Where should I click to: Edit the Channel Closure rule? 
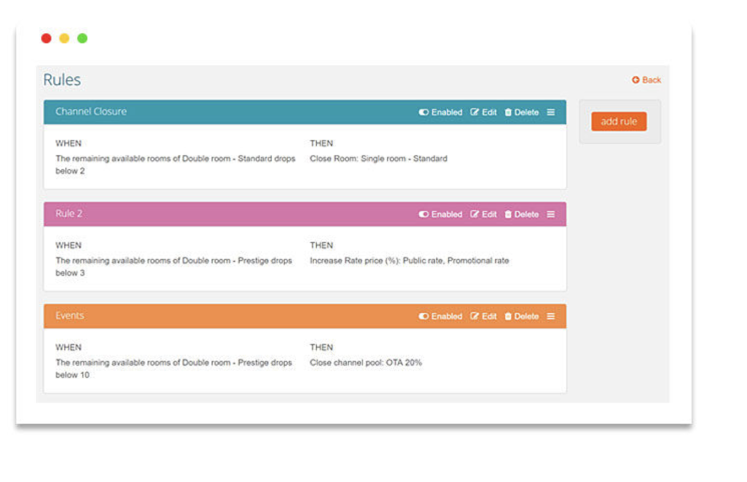pyautogui.click(x=483, y=112)
